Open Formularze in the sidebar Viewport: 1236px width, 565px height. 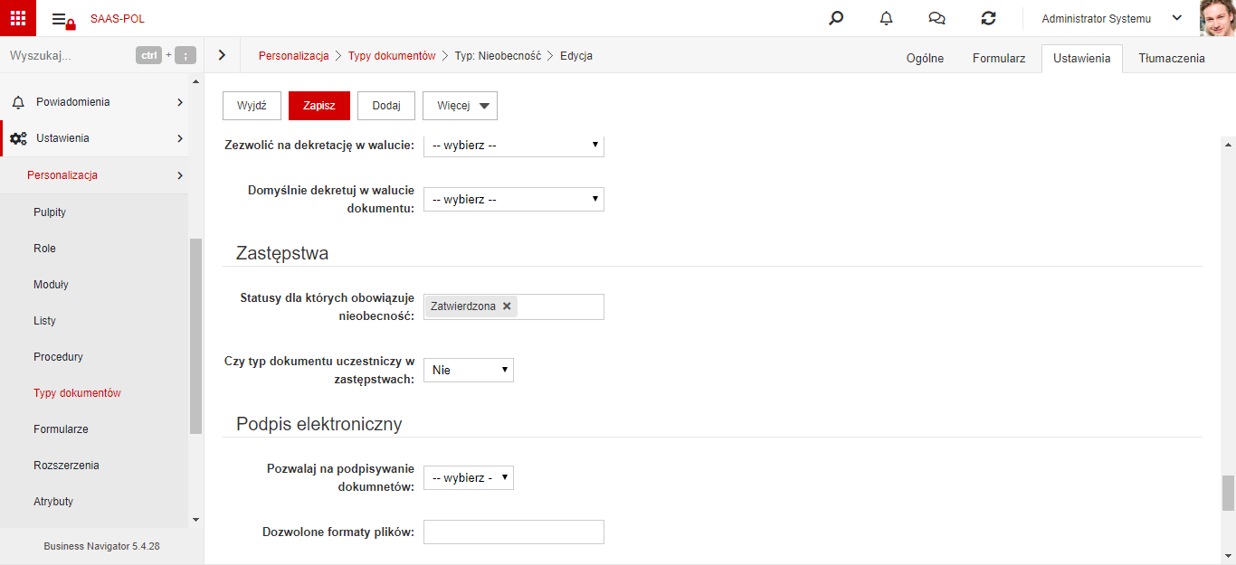point(61,429)
